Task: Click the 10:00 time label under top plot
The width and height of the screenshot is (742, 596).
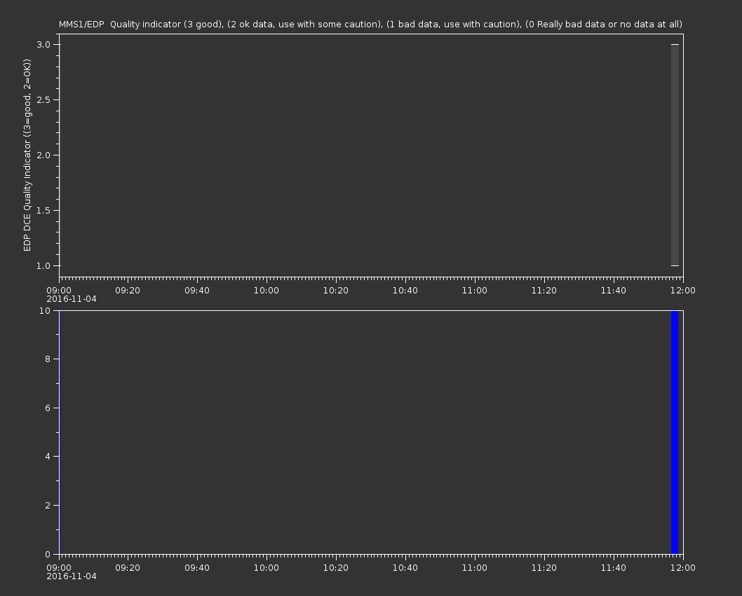Action: (267, 290)
